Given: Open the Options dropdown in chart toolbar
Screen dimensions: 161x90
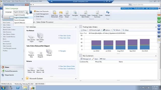Looking at the screenshot, I should (x=107, y=30).
